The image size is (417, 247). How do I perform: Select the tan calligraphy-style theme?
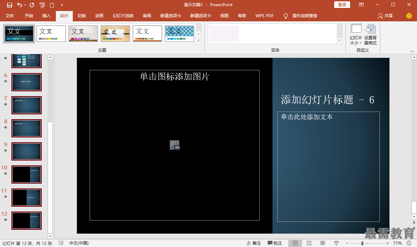pos(115,34)
